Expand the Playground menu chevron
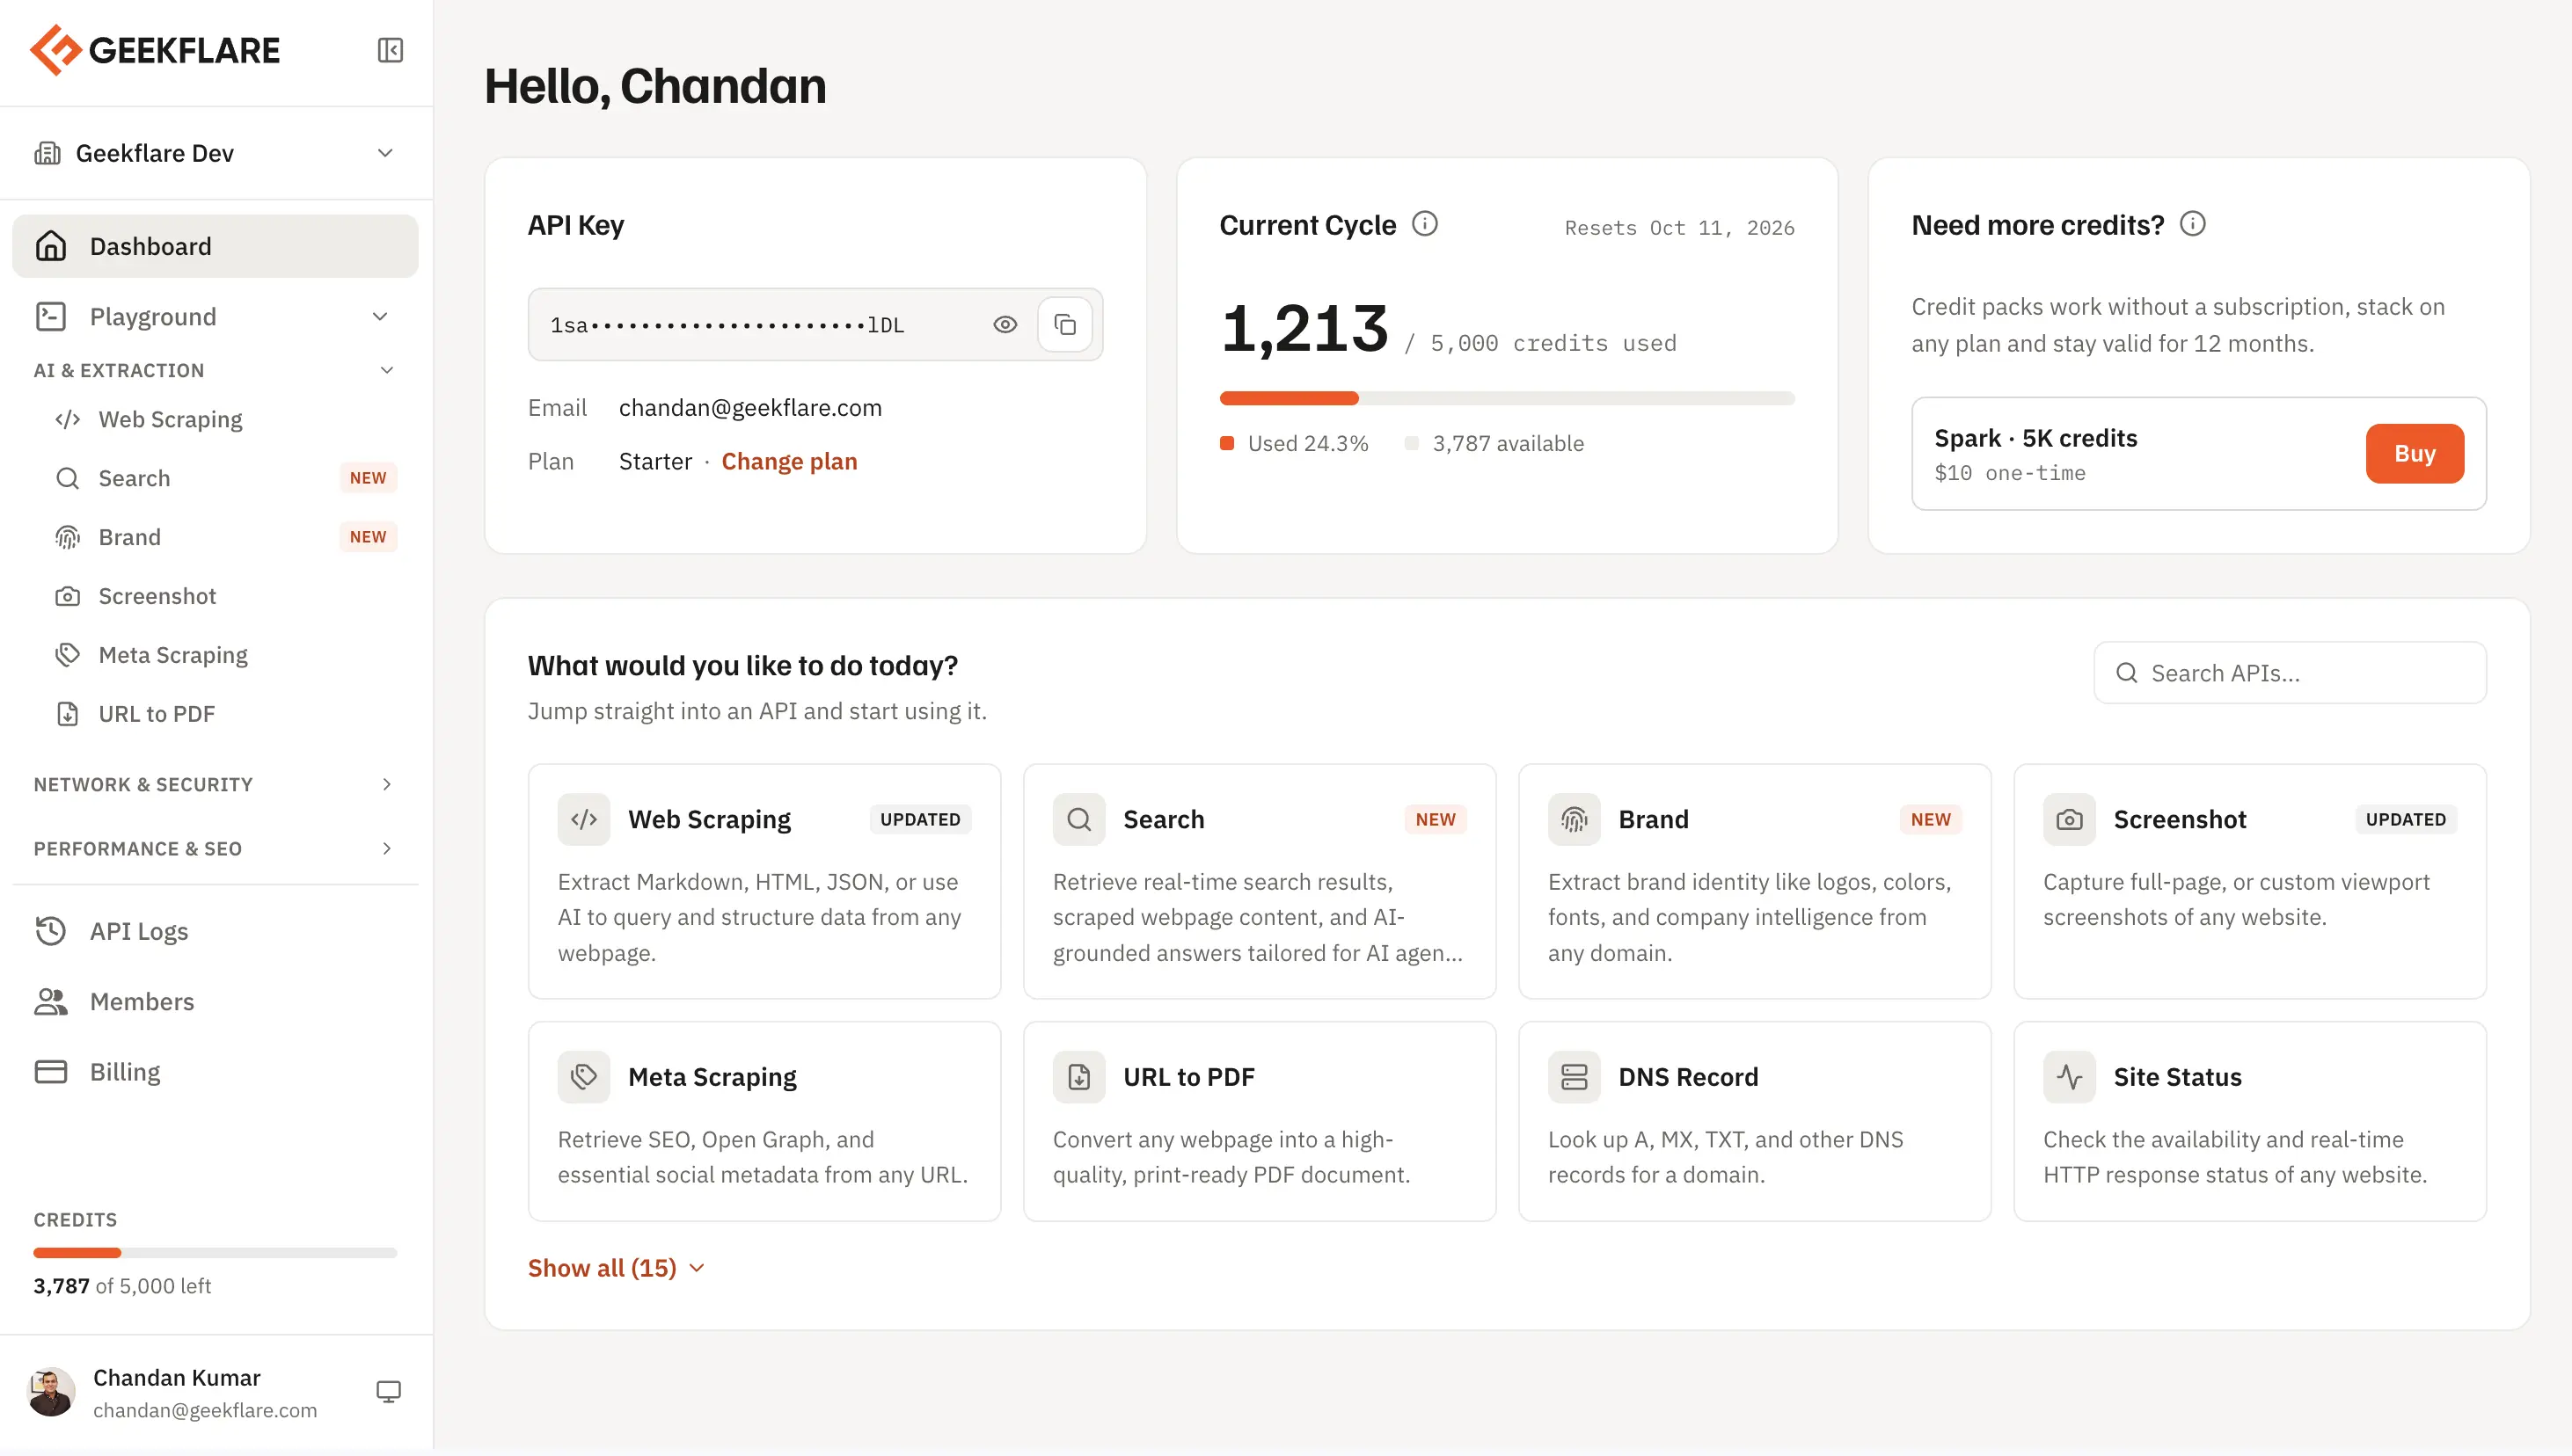The width and height of the screenshot is (2572, 1456). pos(380,317)
